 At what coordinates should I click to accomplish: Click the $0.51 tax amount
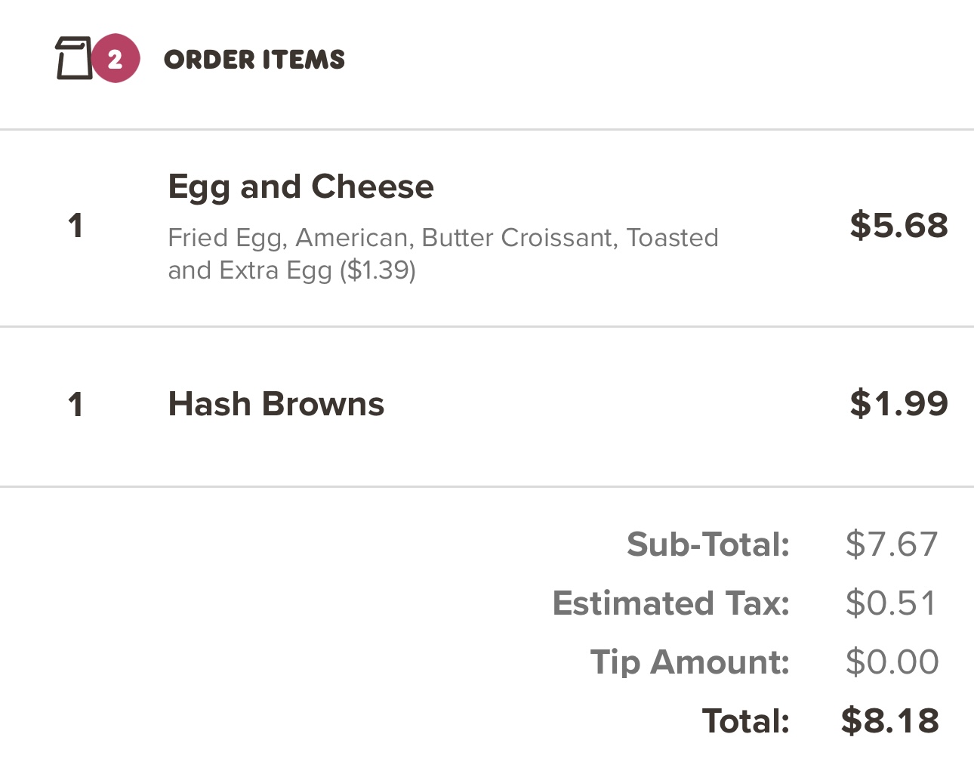pyautogui.click(x=891, y=603)
